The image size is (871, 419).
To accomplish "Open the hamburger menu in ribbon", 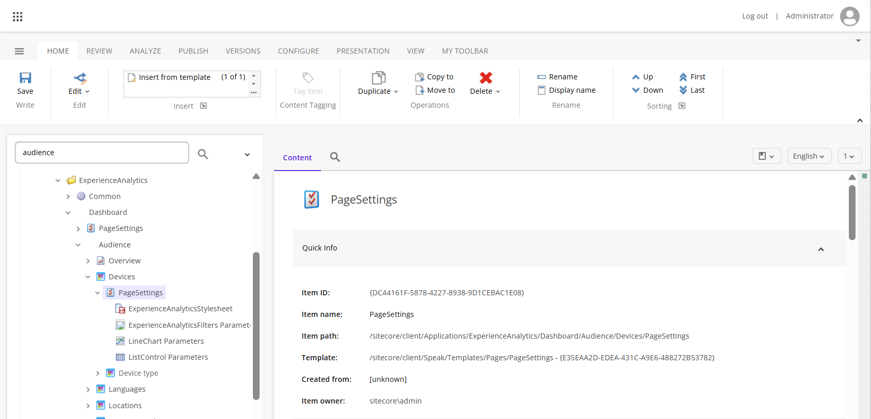I will point(20,51).
